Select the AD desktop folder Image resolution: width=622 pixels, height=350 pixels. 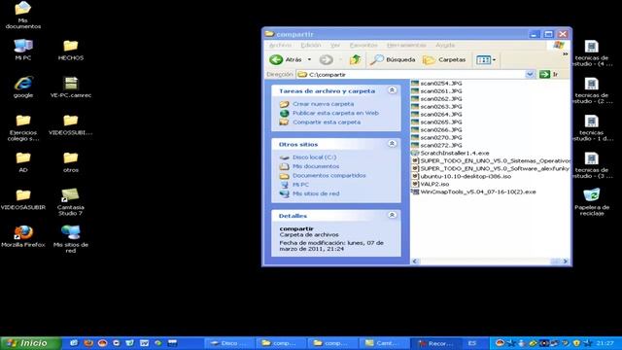tap(23, 162)
